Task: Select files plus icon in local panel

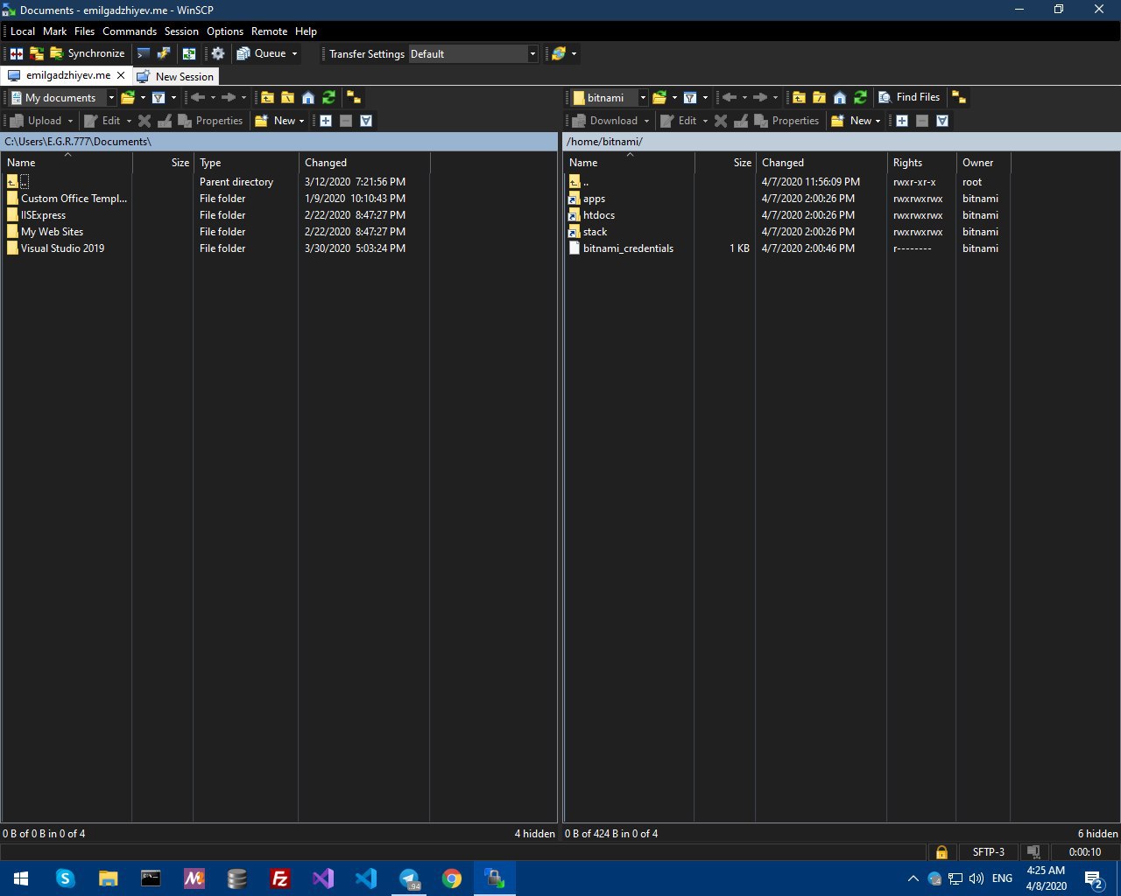Action: pyautogui.click(x=326, y=121)
